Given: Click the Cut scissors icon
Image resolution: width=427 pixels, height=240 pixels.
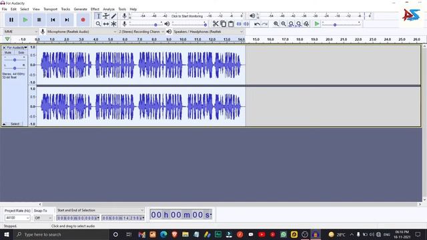Looking at the screenshot, I should 216,24.
